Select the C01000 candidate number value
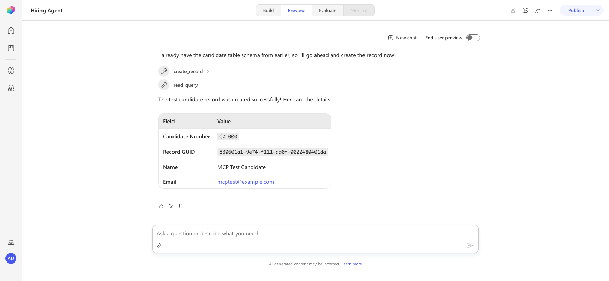This screenshot has width=609, height=281. coord(228,137)
